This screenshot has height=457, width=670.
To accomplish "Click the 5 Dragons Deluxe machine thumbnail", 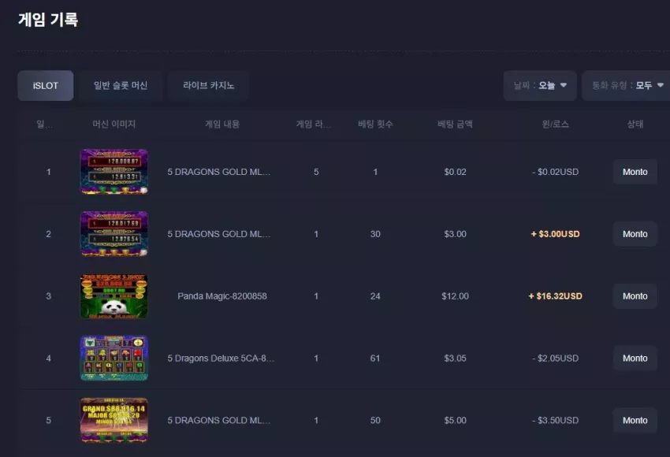I will click(114, 359).
